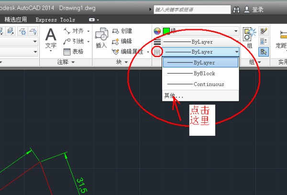This screenshot has height=195, width=287.
Task: Click the object color wheel icon
Action: (x=157, y=31)
